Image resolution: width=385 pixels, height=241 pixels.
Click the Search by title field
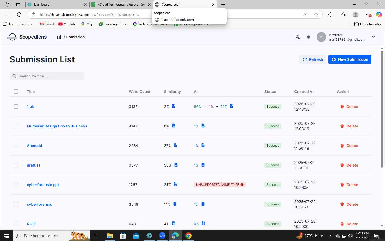point(47,76)
